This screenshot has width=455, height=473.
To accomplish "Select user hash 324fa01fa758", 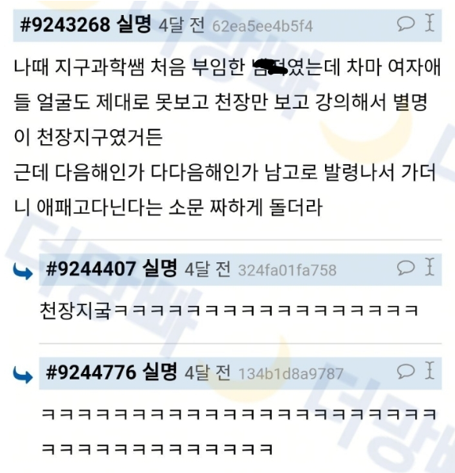I will (287, 270).
